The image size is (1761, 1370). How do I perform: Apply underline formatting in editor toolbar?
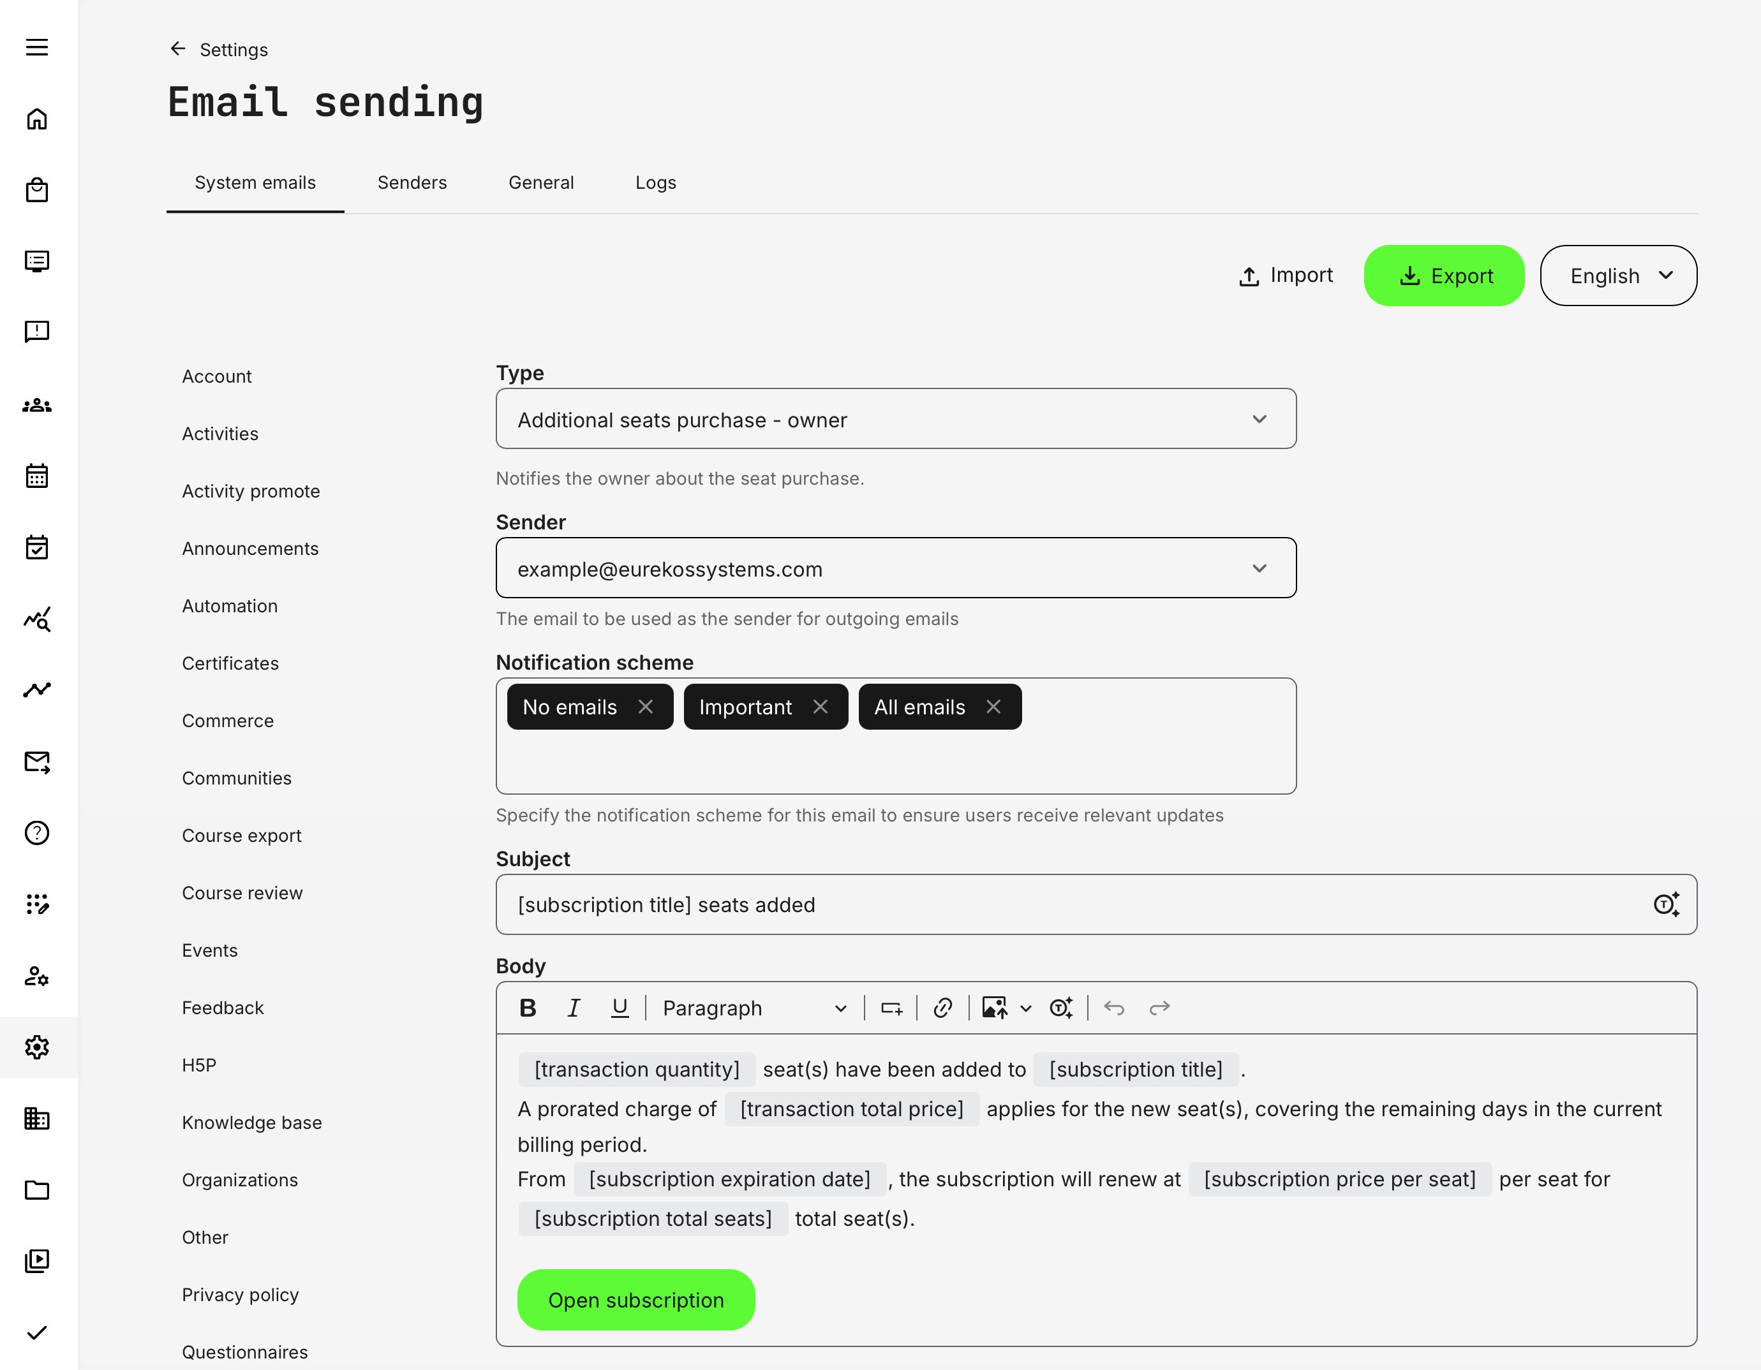coord(620,1008)
